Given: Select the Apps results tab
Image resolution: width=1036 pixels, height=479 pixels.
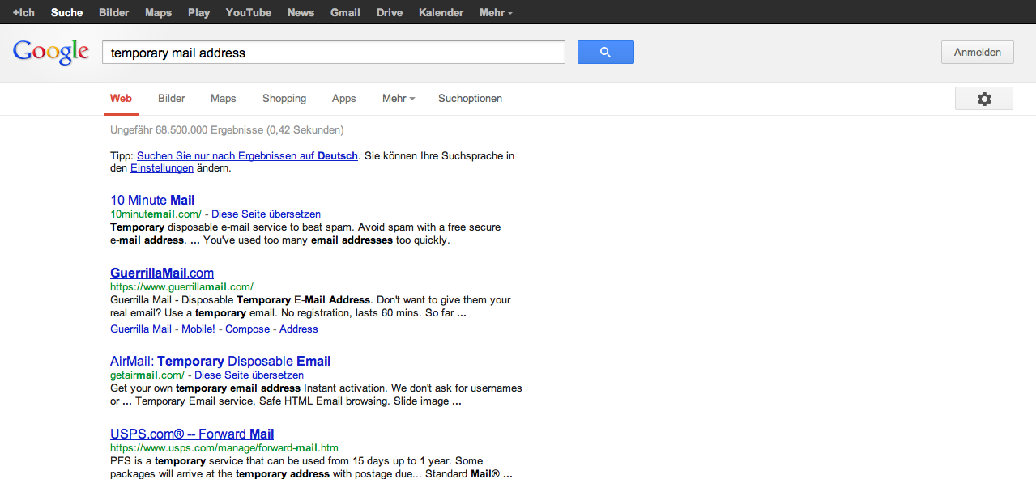Looking at the screenshot, I should pyautogui.click(x=343, y=99).
